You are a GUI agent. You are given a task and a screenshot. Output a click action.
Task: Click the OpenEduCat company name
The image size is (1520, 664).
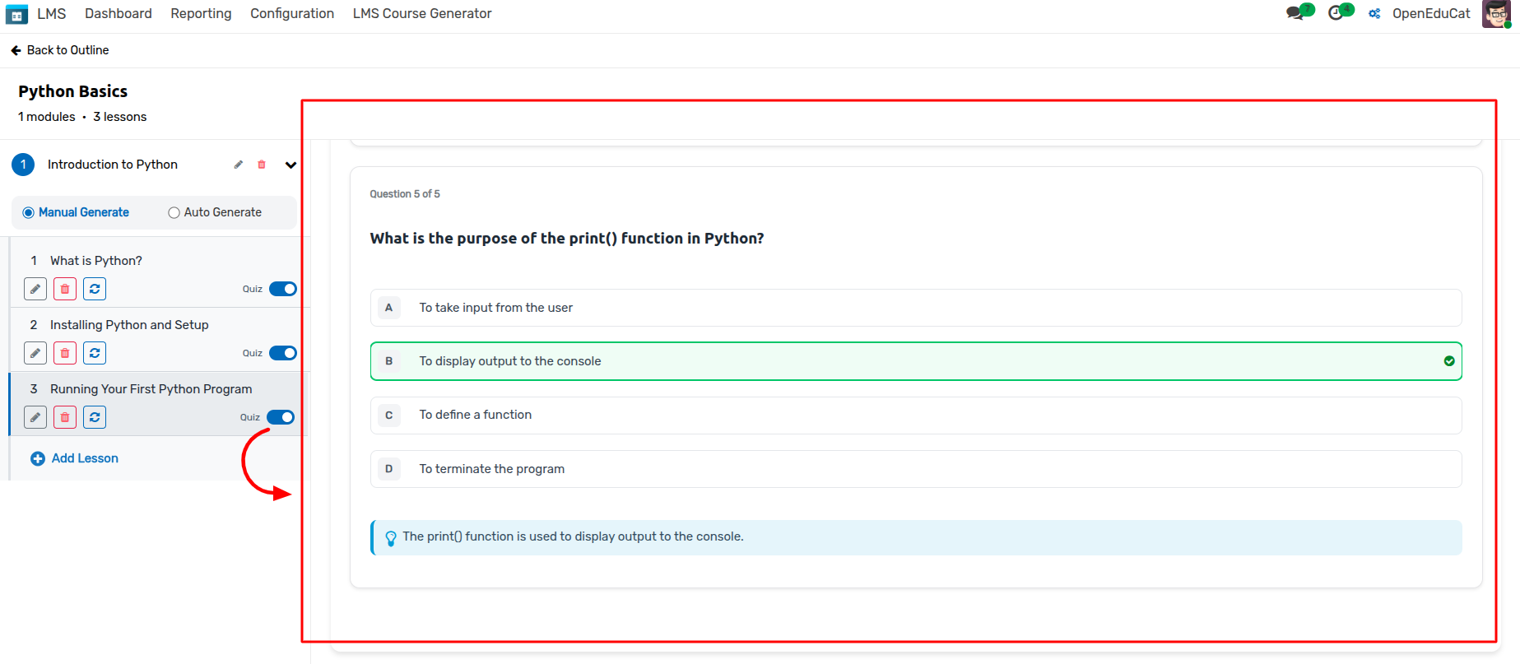coord(1431,14)
